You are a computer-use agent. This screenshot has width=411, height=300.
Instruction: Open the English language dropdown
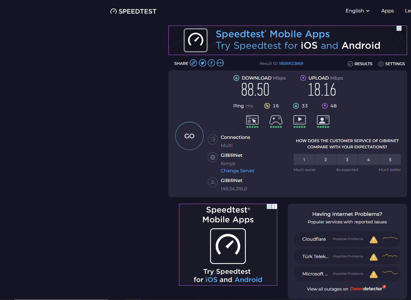pyautogui.click(x=358, y=11)
